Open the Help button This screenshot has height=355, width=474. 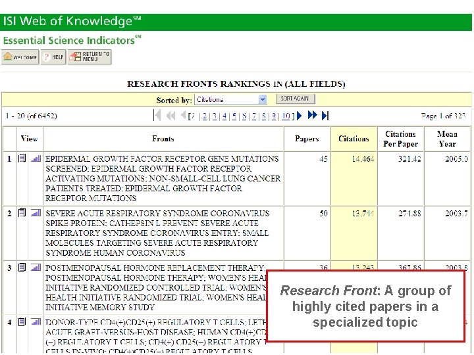(53, 57)
